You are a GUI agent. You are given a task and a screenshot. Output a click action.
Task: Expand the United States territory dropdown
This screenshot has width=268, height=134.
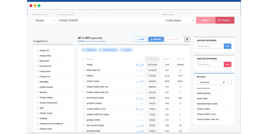coord(180,20)
